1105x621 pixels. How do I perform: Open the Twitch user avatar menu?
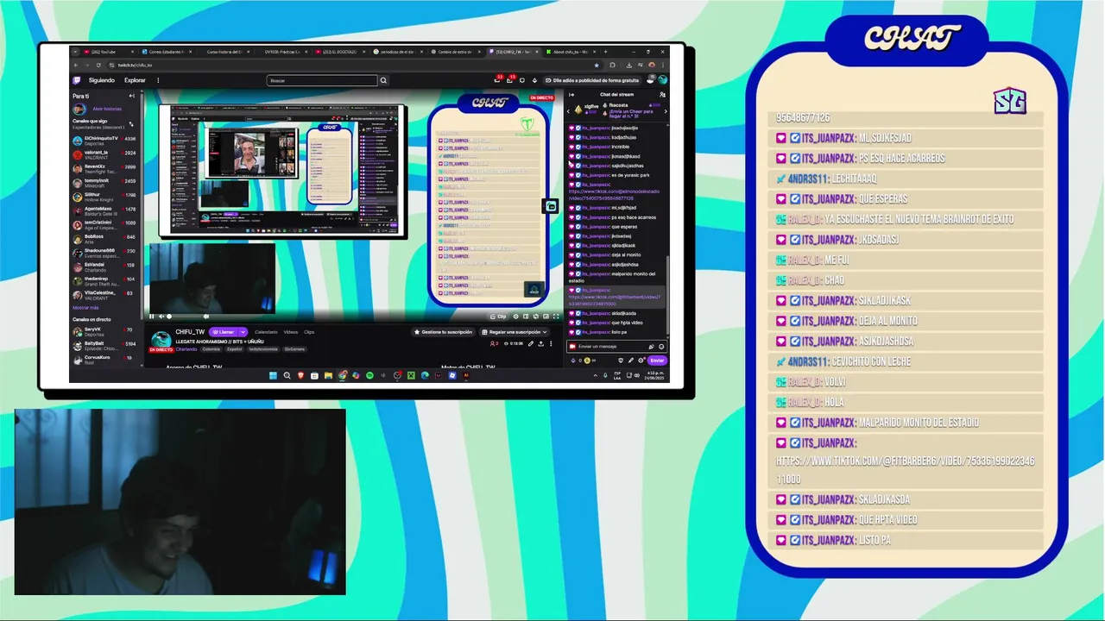click(x=662, y=80)
